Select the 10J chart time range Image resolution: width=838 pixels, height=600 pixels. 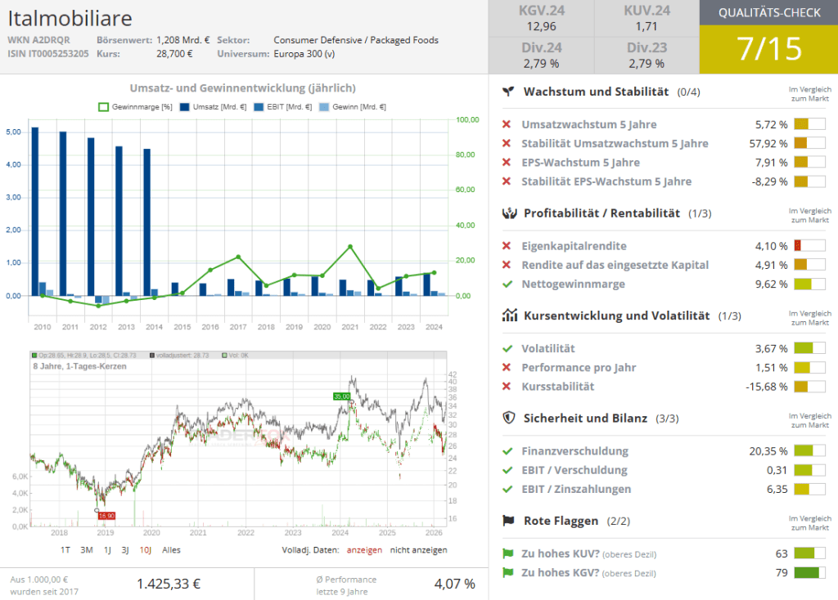145,550
